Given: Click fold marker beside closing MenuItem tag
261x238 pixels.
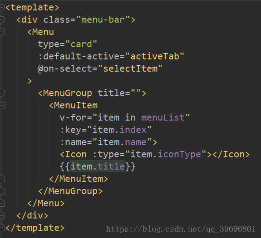Looking at the screenshot, I should pyautogui.click(x=2, y=179).
